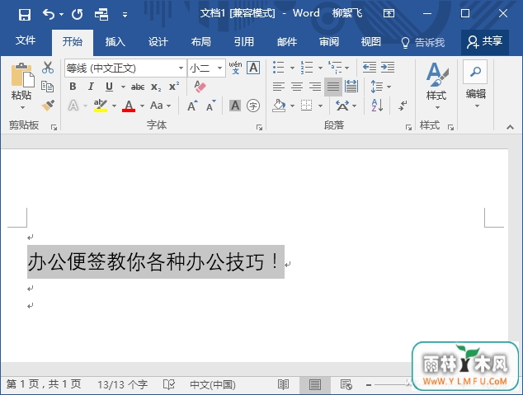Image resolution: width=523 pixels, height=395 pixels.
Task: Paste using the clipboard icon
Action: pos(22,75)
